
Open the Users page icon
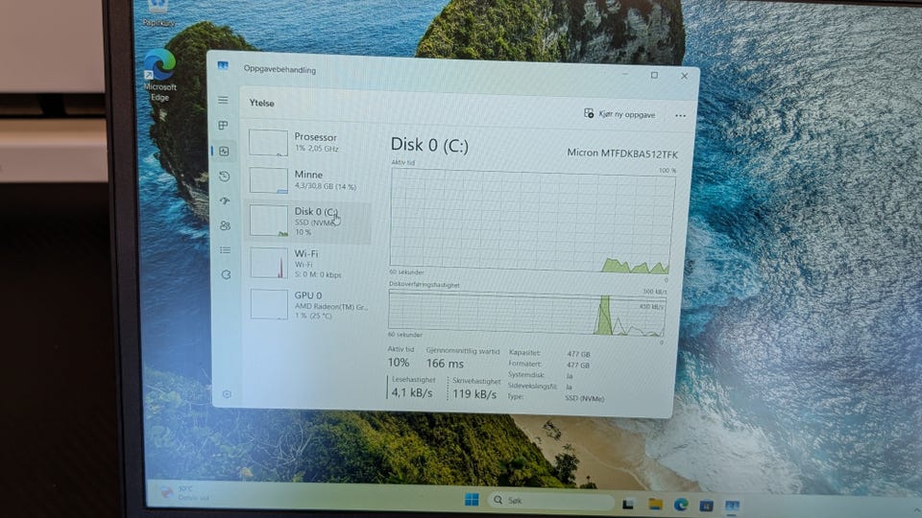pyautogui.click(x=225, y=225)
